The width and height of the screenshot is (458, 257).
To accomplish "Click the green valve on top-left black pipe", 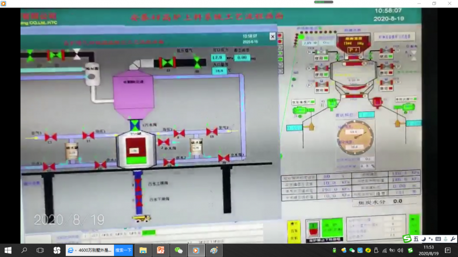I will [x=30, y=55].
